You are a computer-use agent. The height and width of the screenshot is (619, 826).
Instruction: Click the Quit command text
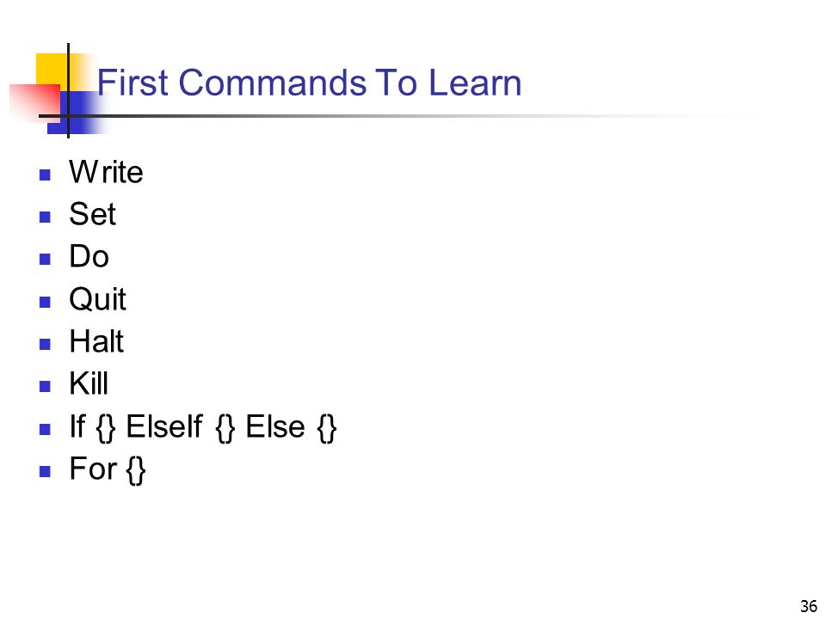tap(97, 299)
